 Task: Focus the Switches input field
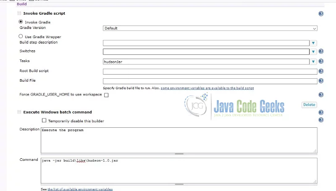pos(206,52)
